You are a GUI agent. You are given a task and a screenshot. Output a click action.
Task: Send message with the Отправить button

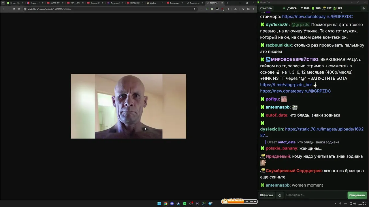point(357,195)
